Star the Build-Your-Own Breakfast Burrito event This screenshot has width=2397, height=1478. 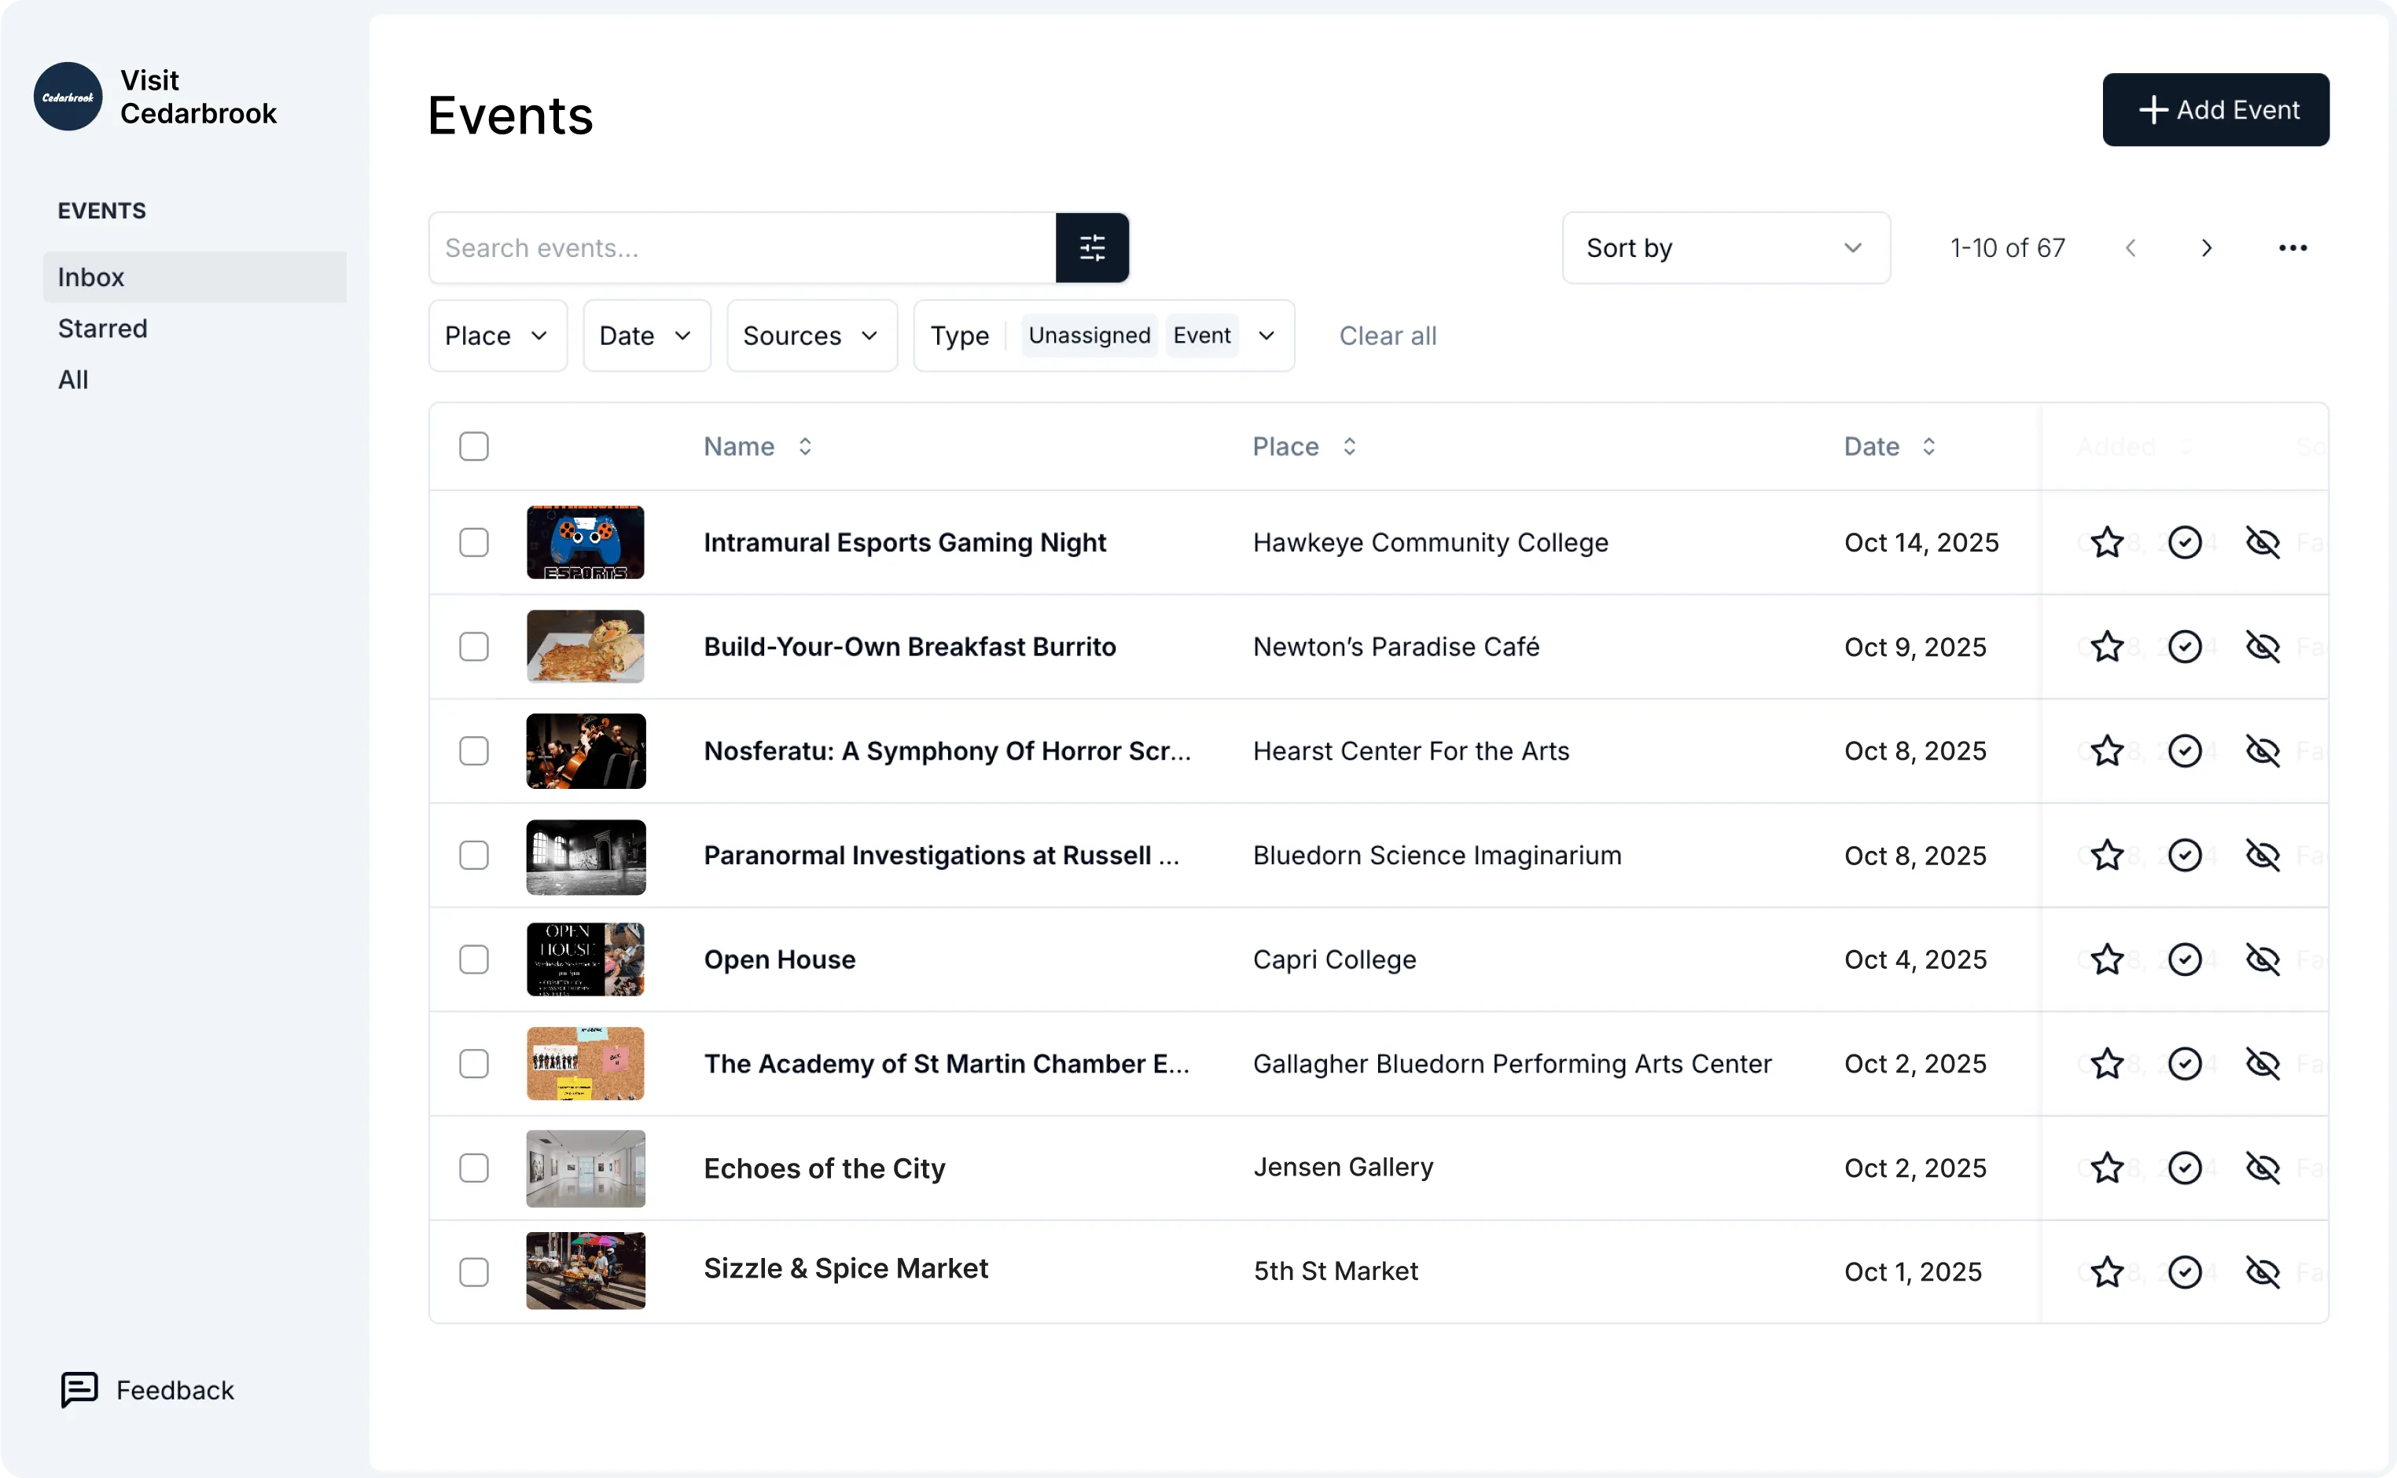coord(2107,646)
